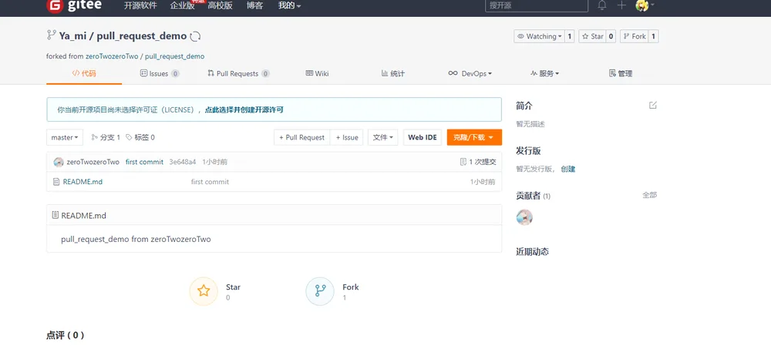
Task: Open the Wiki tab
Action: point(317,74)
